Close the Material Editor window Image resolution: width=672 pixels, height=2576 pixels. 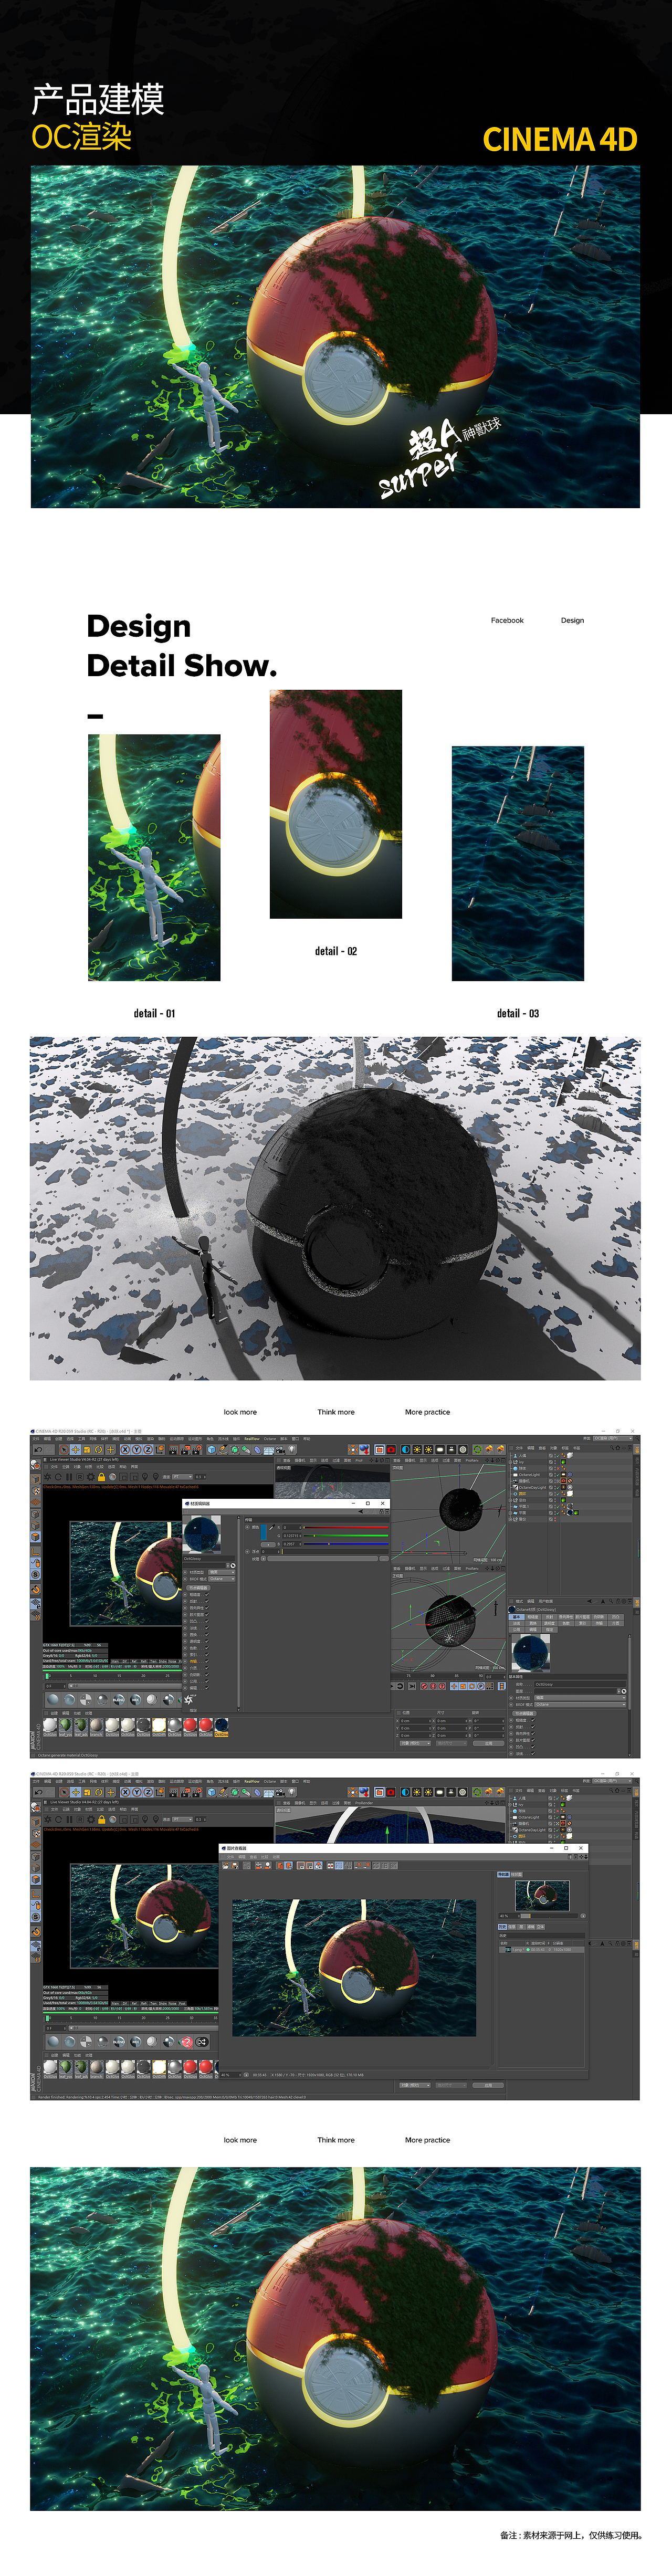point(382,1503)
